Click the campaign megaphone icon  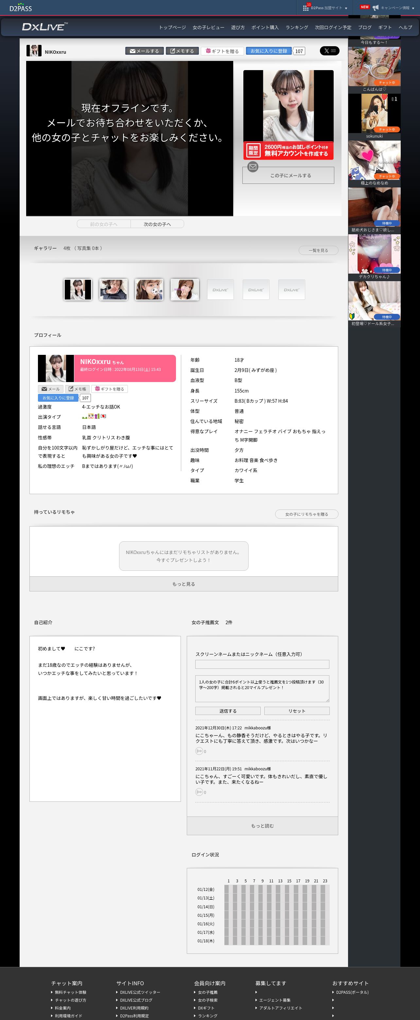(x=376, y=8)
